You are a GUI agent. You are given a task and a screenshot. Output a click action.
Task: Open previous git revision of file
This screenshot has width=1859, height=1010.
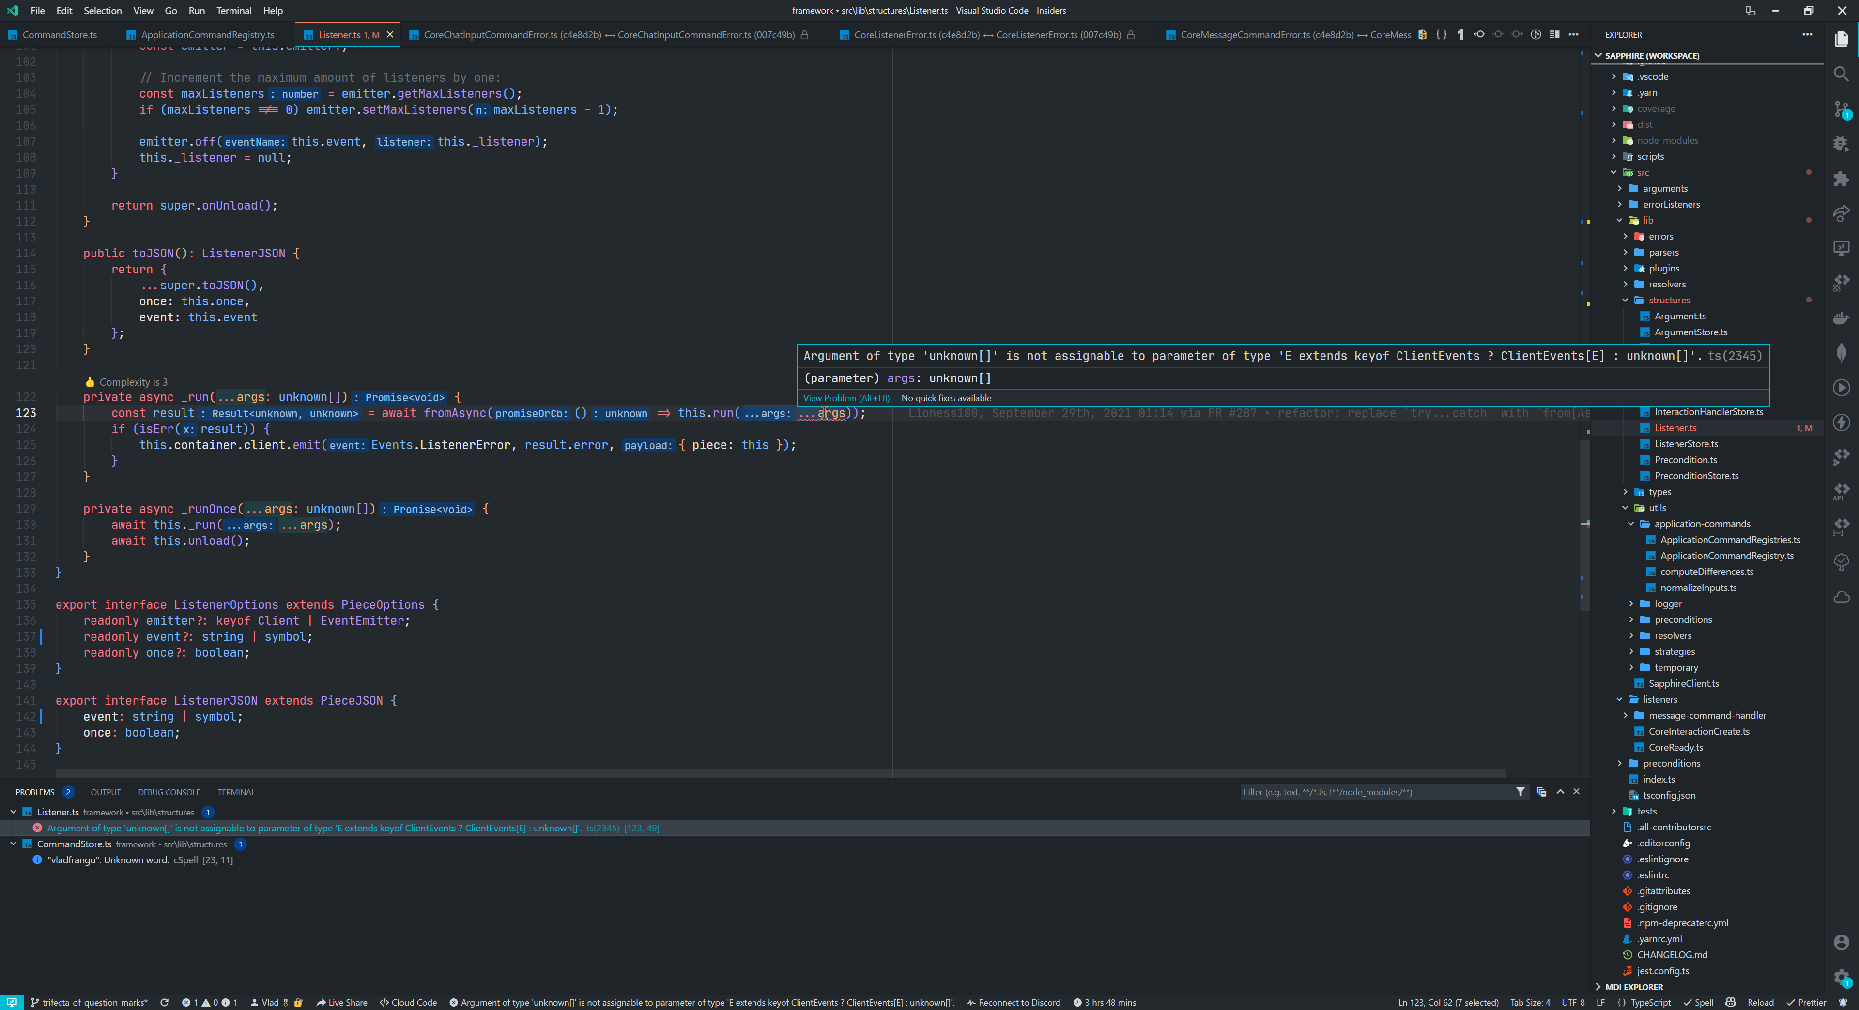click(1479, 35)
